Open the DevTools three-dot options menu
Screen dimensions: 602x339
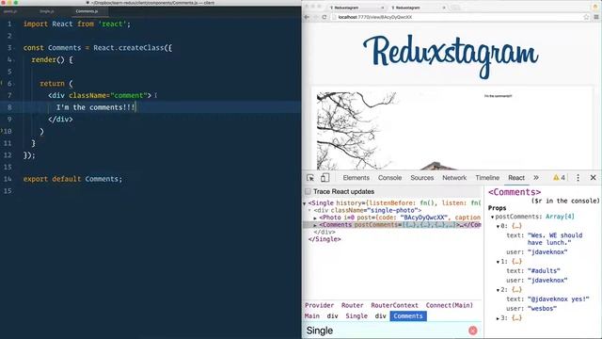pyautogui.click(x=578, y=178)
